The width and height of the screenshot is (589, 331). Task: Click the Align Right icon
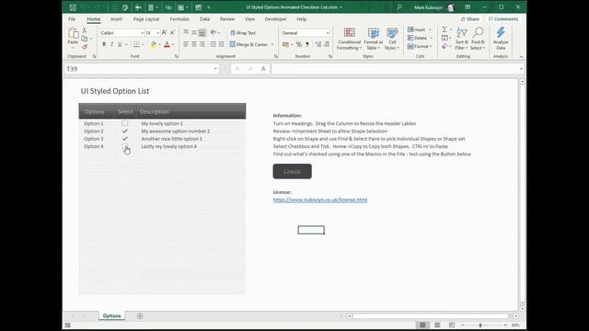(x=202, y=44)
